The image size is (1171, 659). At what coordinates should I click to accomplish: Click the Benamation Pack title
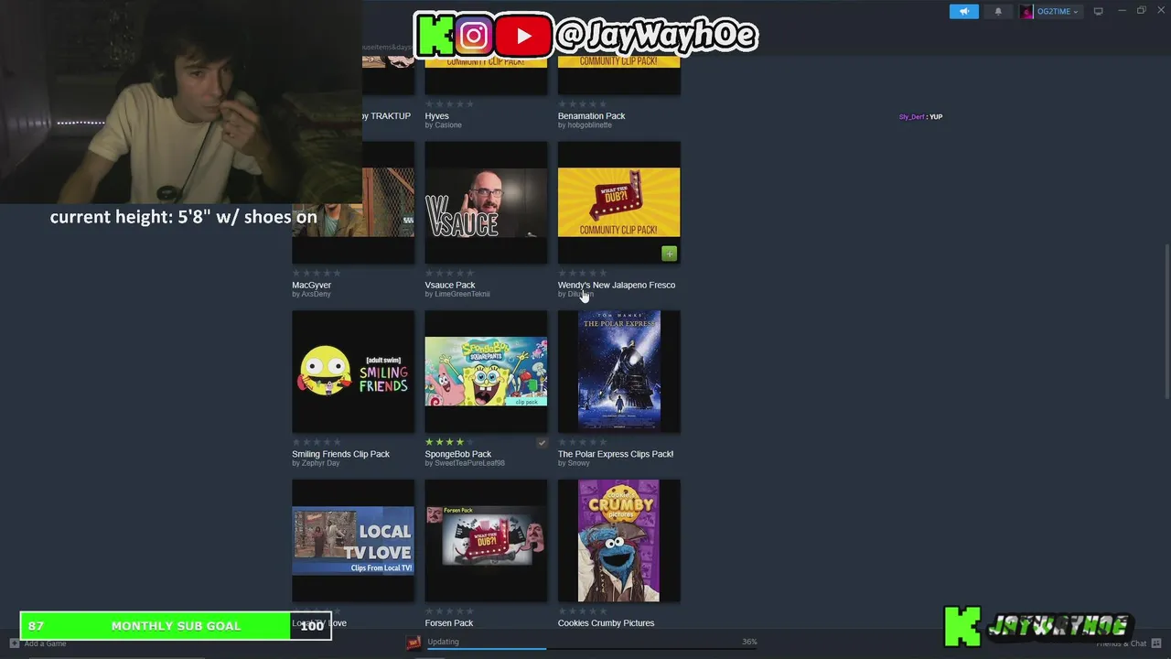pyautogui.click(x=592, y=116)
